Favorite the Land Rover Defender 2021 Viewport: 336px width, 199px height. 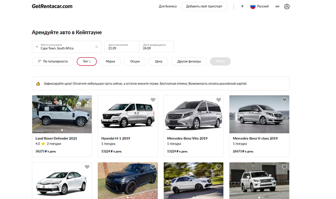pyautogui.click(x=87, y=100)
